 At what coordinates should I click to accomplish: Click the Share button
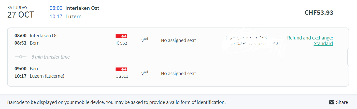click(338, 102)
